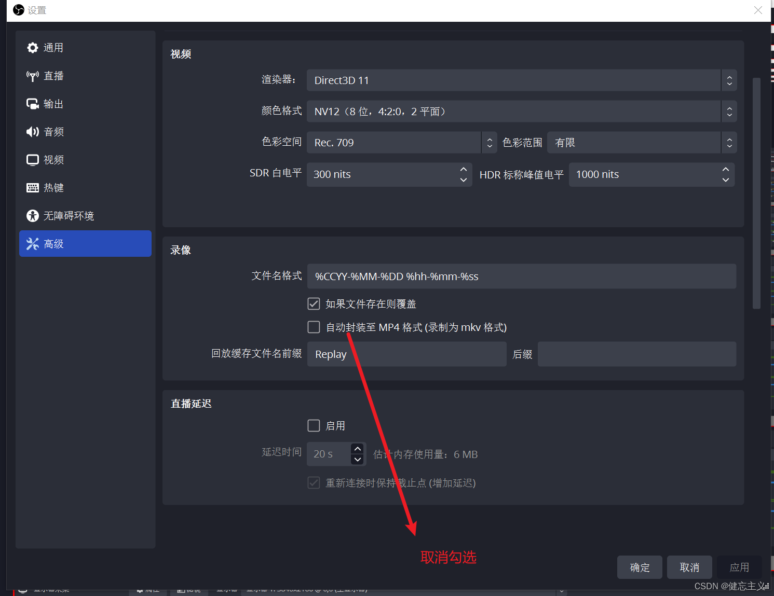774x596 pixels.
Task: Open the 颜色格式 NV12 dropdown
Action: 522,112
